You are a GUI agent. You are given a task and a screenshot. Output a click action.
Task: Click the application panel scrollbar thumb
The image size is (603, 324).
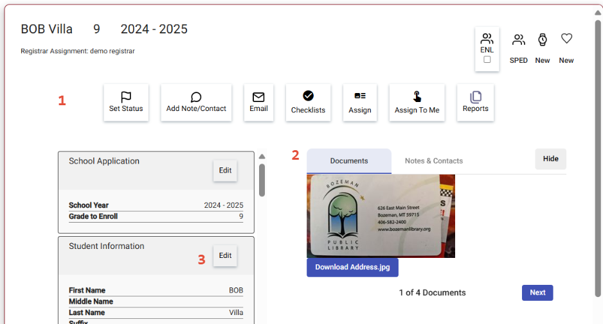262,180
